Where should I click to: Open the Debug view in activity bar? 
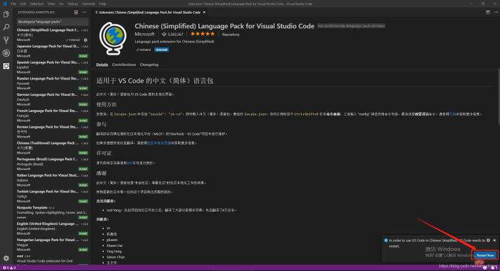point(6,53)
